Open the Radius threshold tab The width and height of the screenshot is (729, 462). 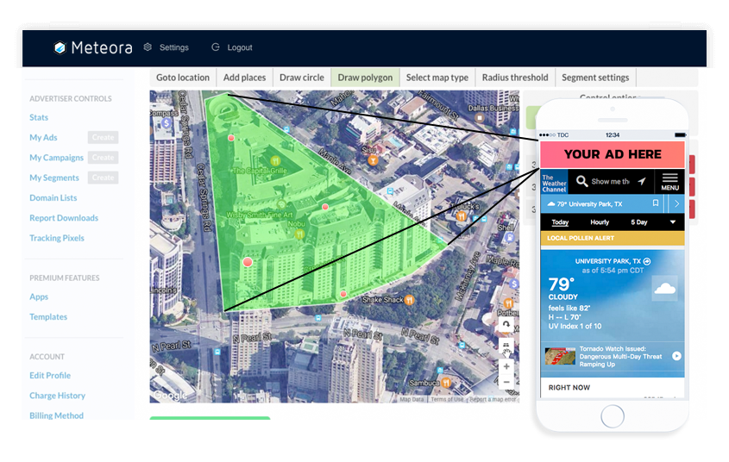click(x=515, y=78)
